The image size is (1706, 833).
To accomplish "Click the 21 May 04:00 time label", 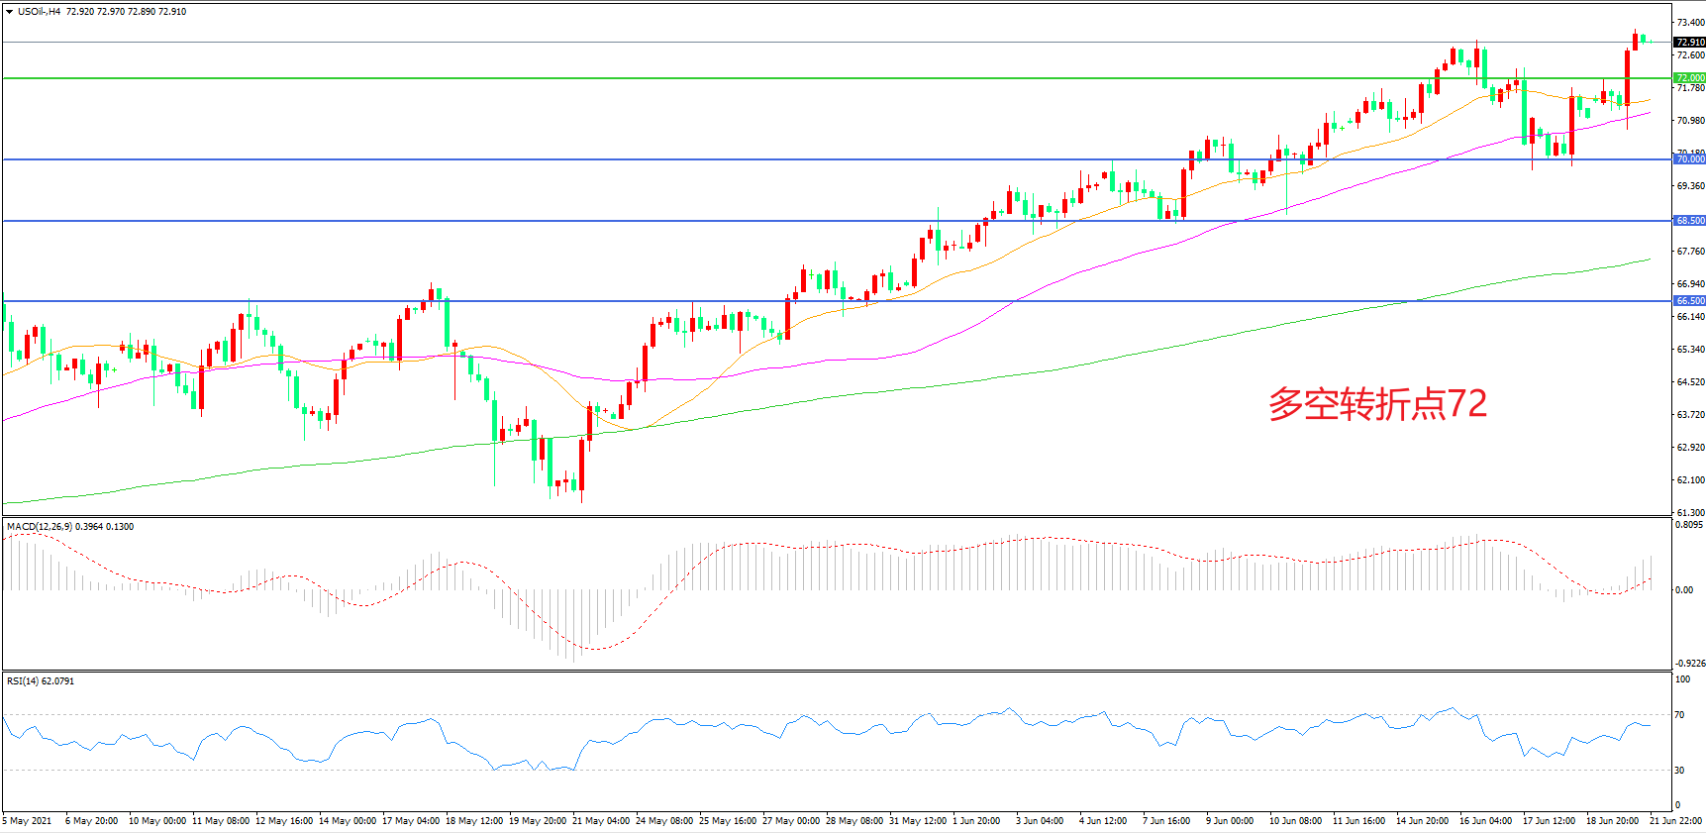I will pyautogui.click(x=601, y=821).
